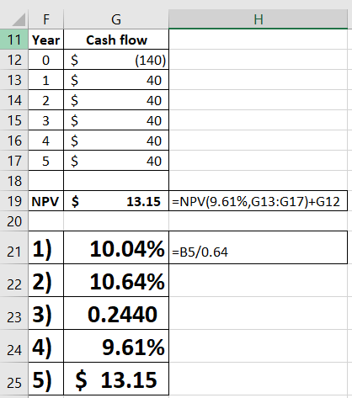Screen dimensions: 352x398
Task: Select NPV value cell in row 19
Action: (116, 201)
